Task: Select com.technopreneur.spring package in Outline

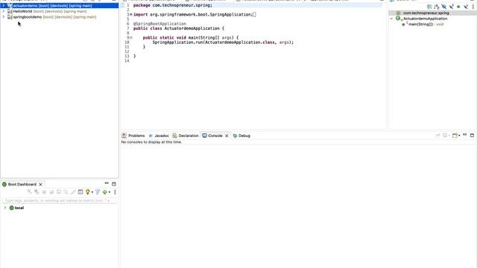Action: coord(426,13)
